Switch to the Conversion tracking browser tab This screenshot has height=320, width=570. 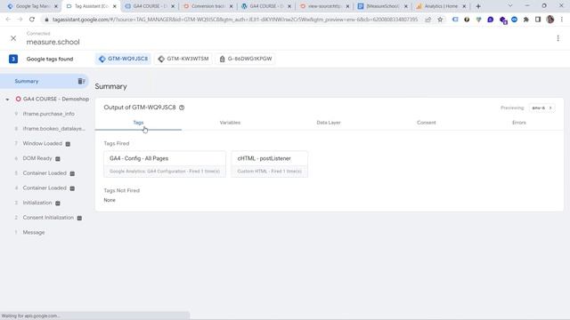click(x=208, y=6)
